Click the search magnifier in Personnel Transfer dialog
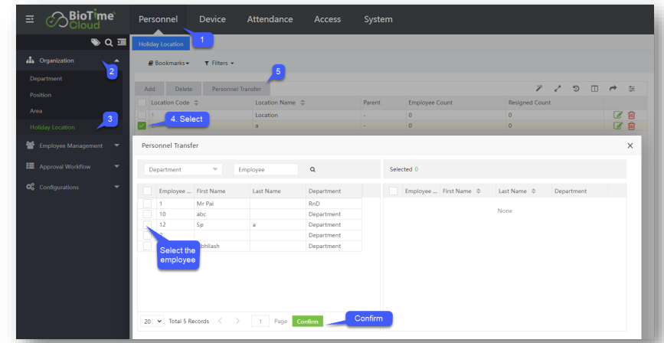 [x=312, y=169]
